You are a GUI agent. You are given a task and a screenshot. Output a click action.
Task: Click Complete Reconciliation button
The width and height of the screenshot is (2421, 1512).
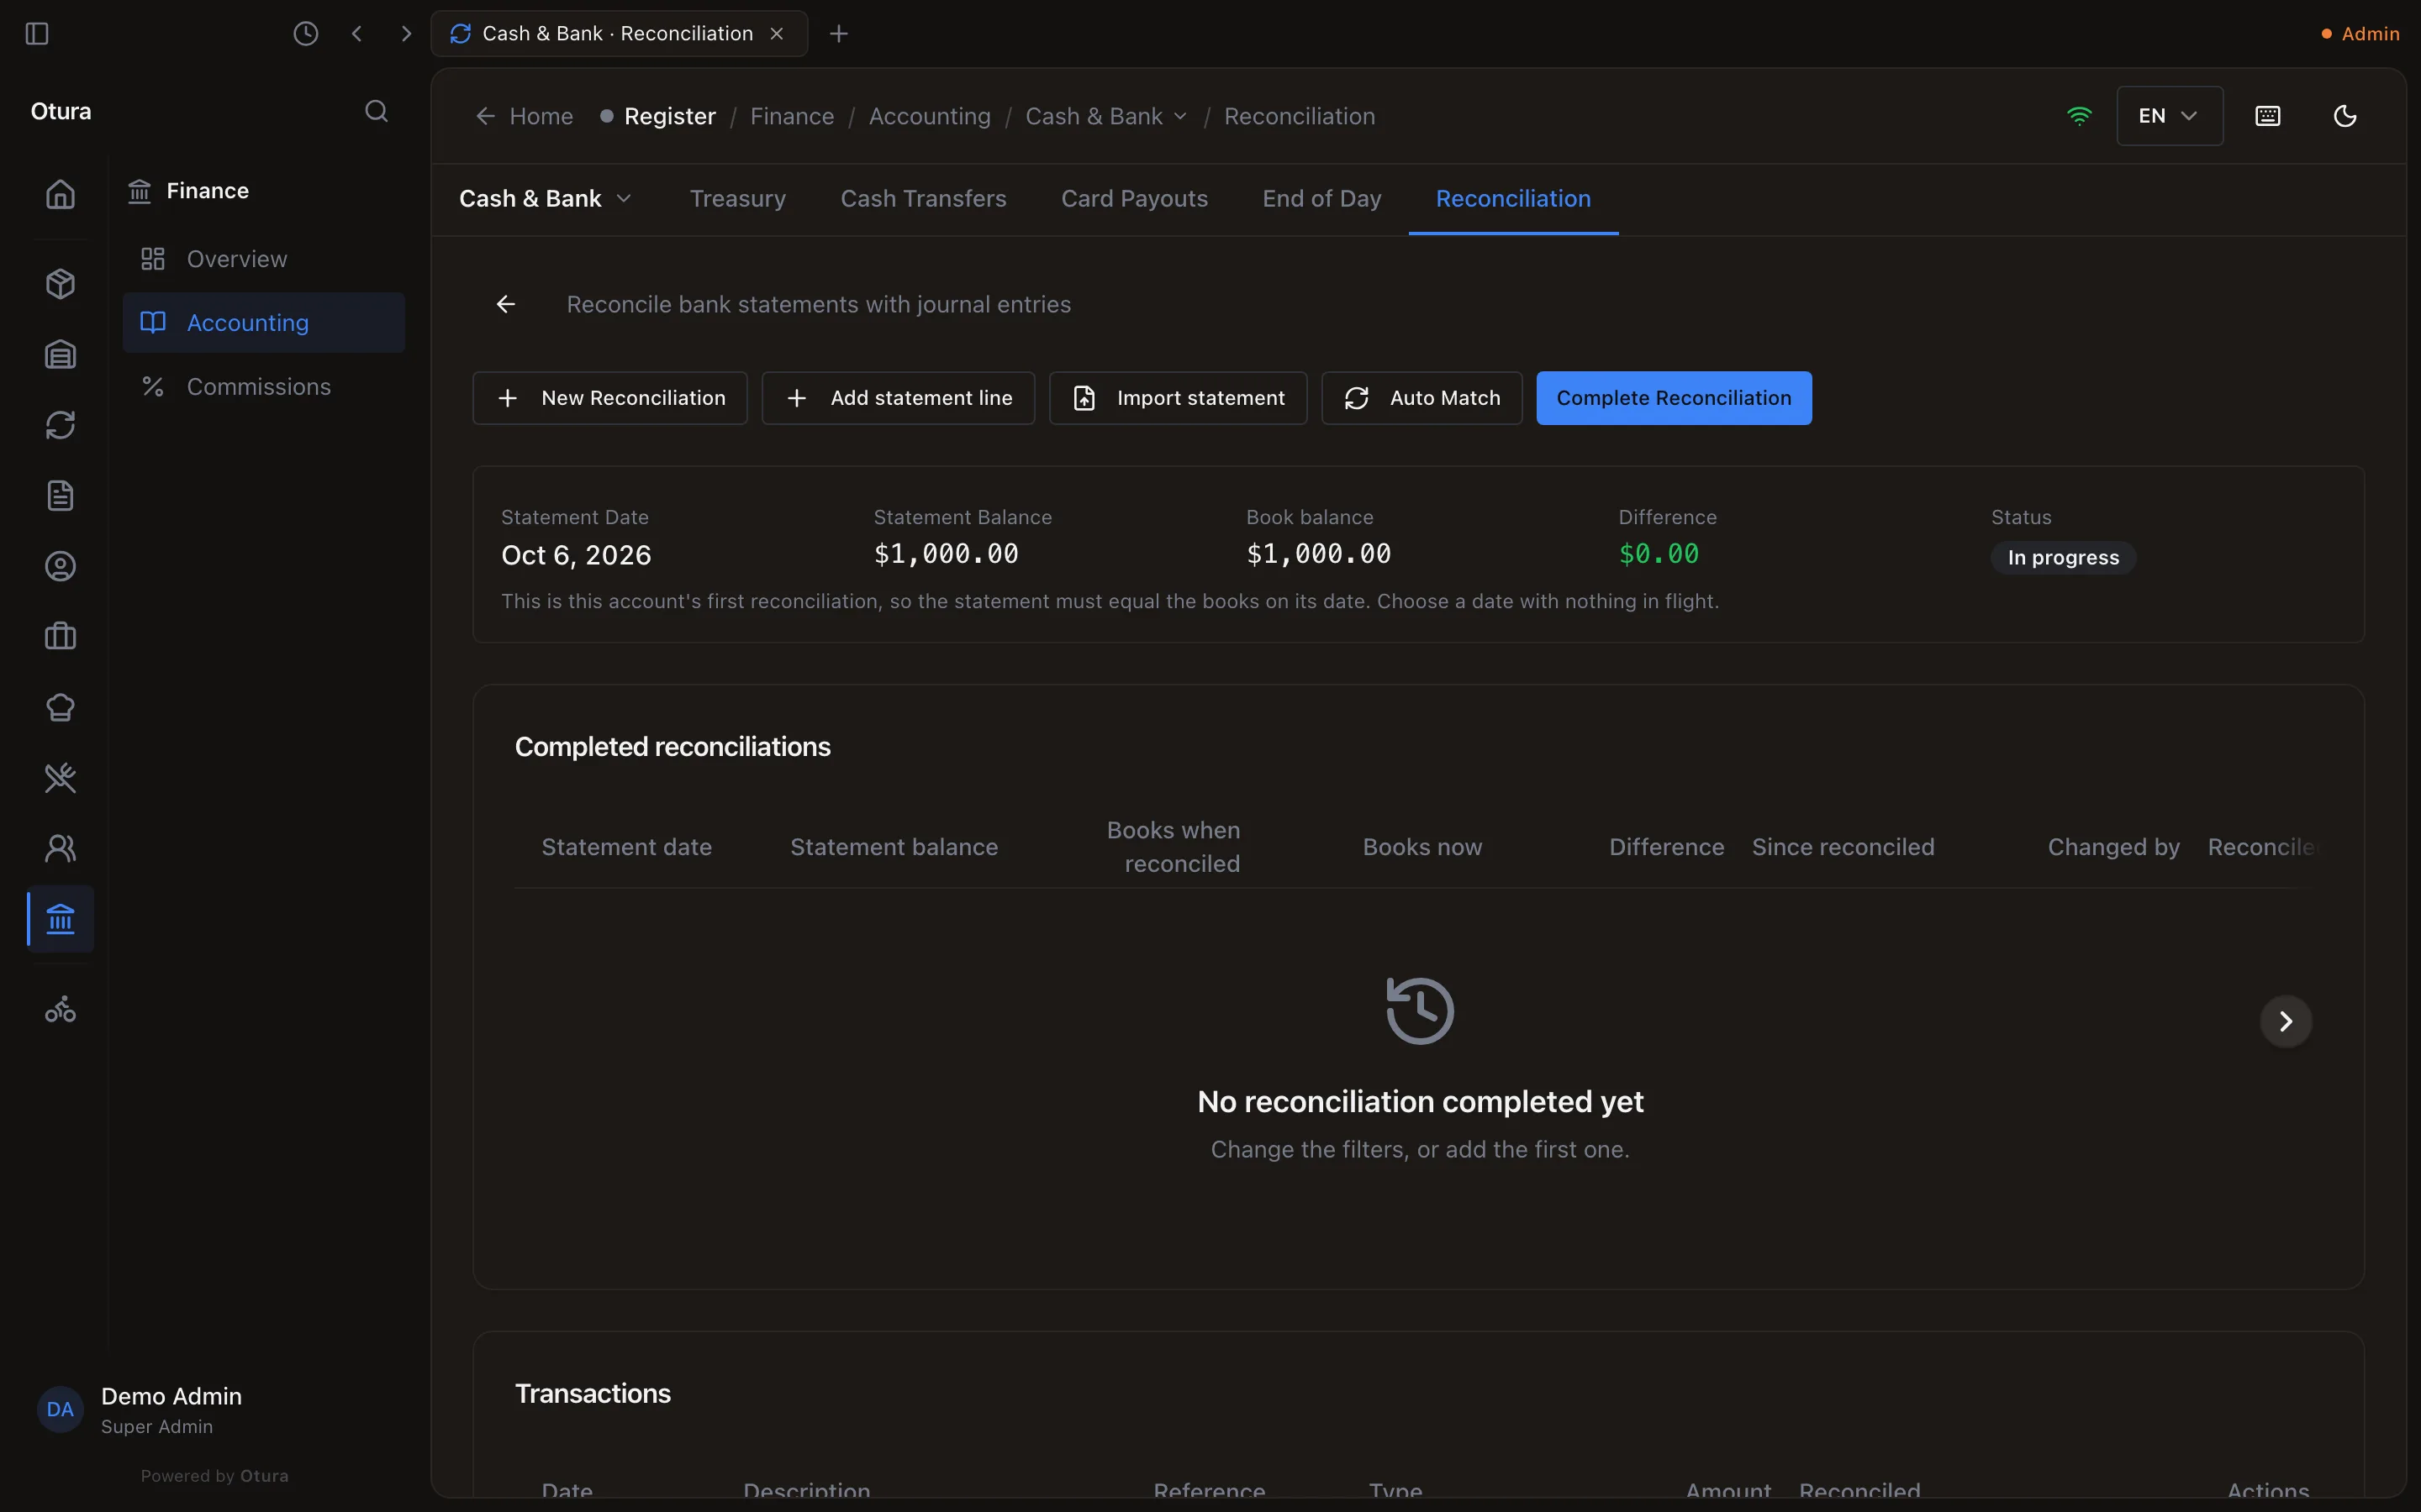pyautogui.click(x=1674, y=398)
